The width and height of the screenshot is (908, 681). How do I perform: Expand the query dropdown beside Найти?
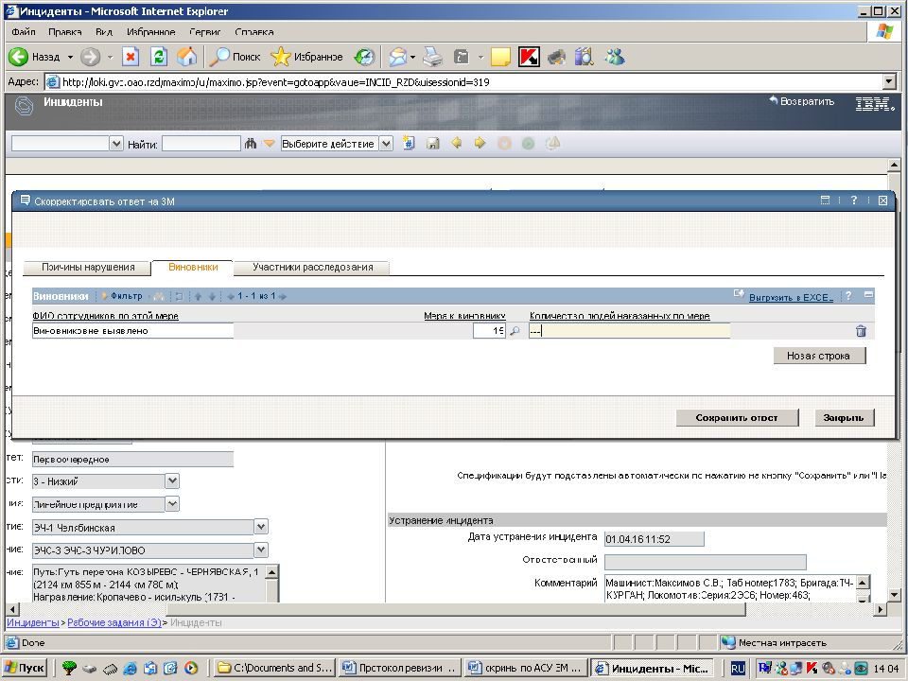(x=116, y=143)
